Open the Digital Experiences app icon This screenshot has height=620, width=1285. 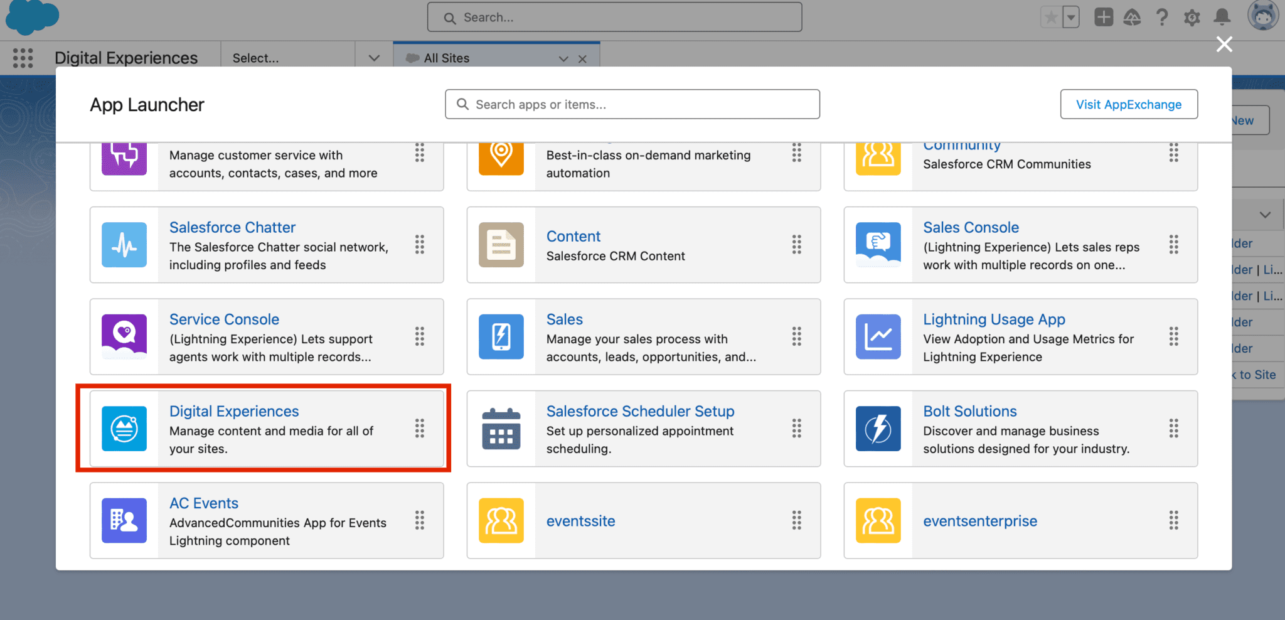(124, 429)
